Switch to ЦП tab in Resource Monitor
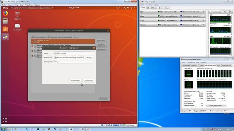The image size is (234, 131). pyautogui.click(x=148, y=8)
